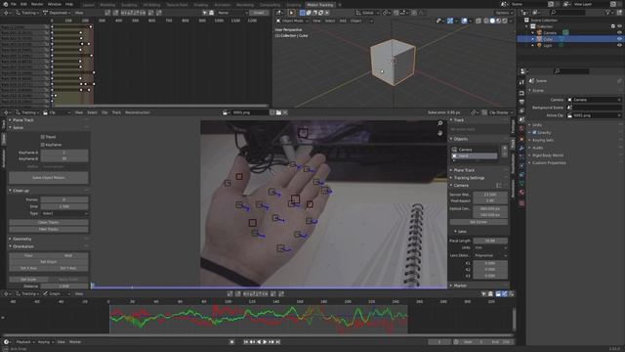The image size is (625, 352).
Task: Select the Camera icon in the outliner
Action: [539, 32]
